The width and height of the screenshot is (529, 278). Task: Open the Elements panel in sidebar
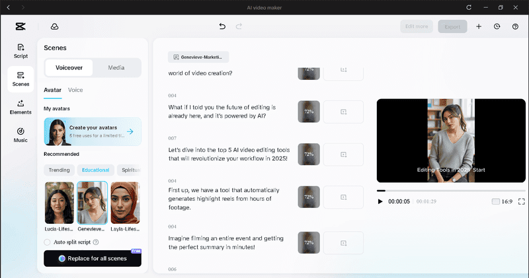(x=20, y=107)
